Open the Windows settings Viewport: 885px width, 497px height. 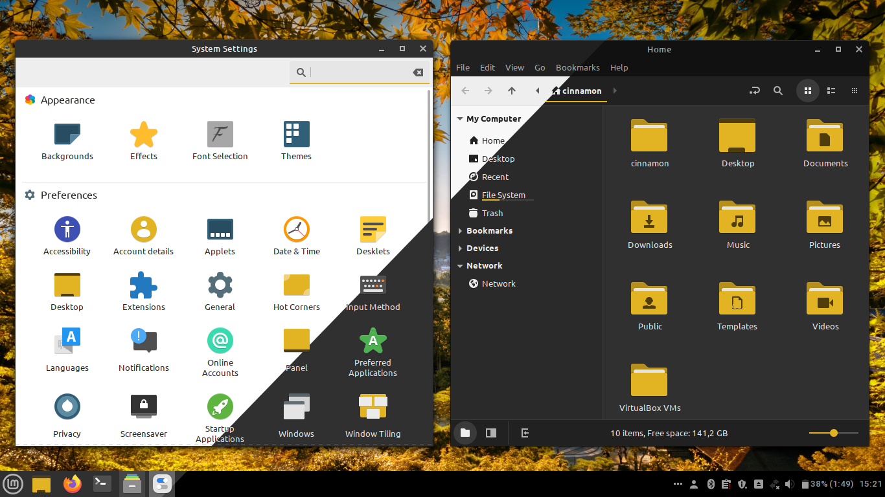tap(297, 416)
